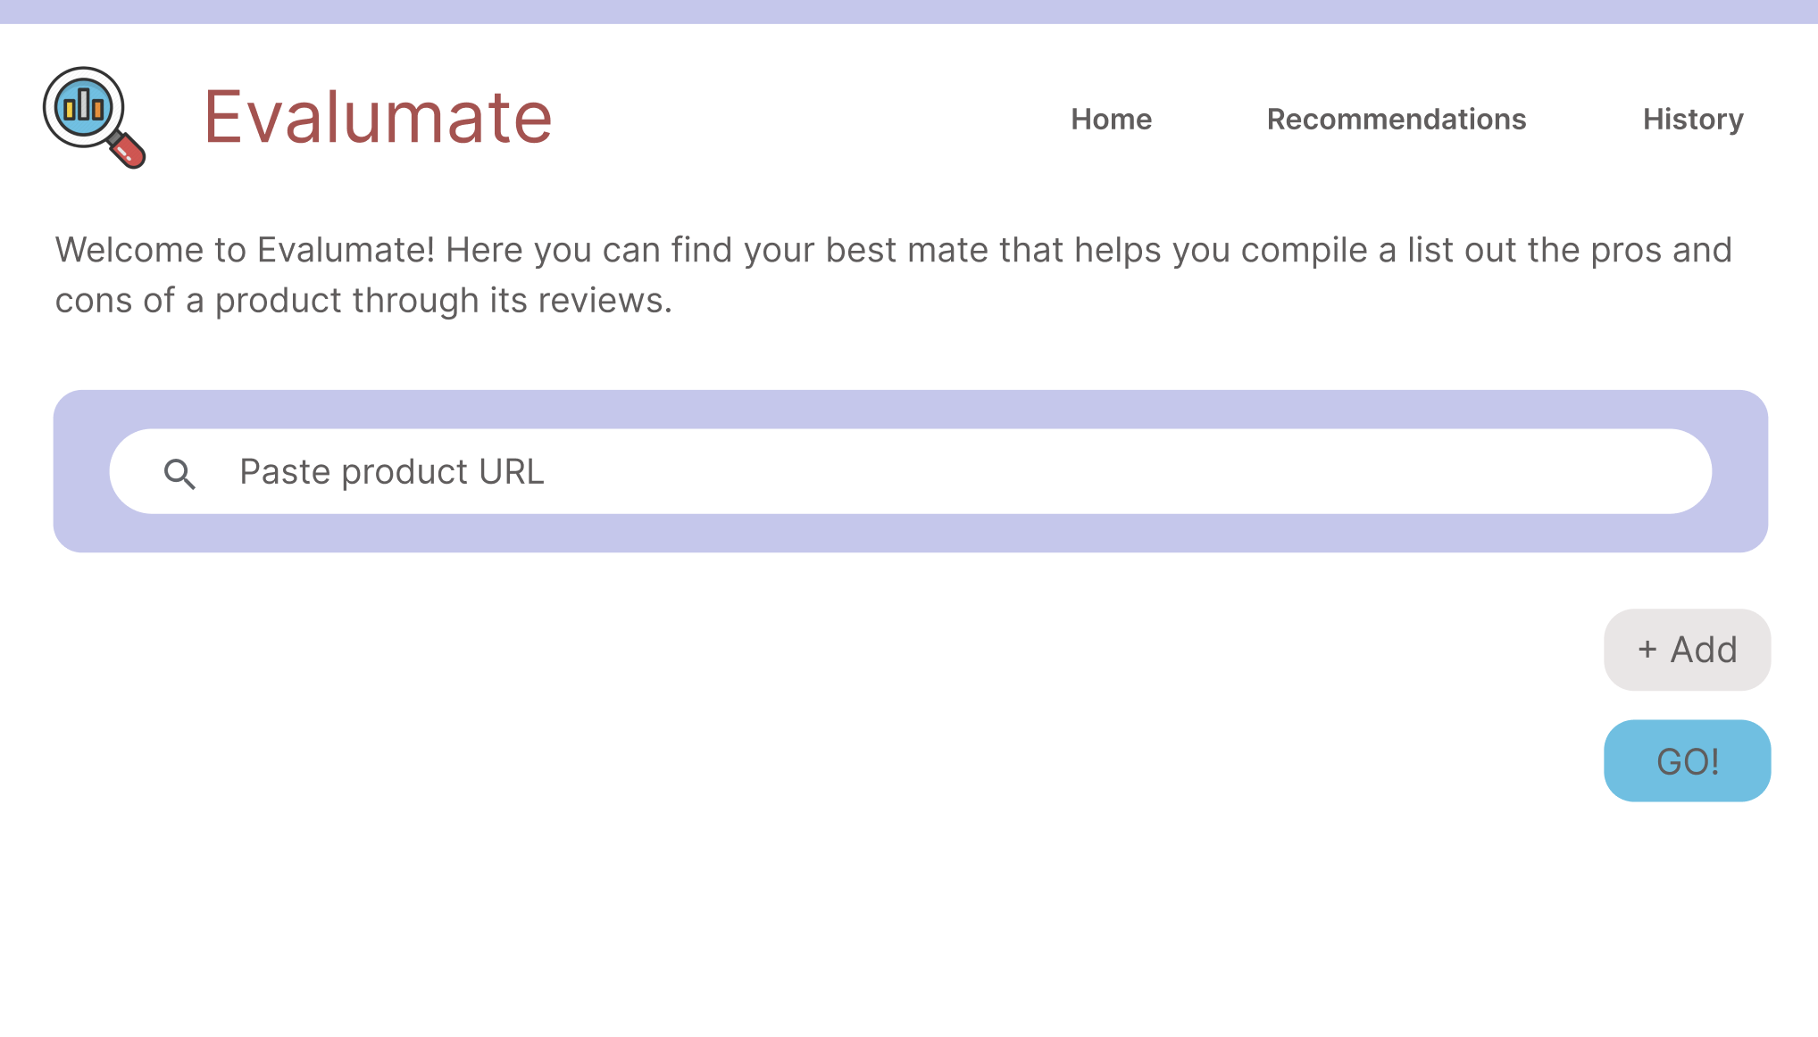Viewport: 1818px width, 1037px height.
Task: Click the "Add" text label on the gray button
Action: click(1703, 650)
